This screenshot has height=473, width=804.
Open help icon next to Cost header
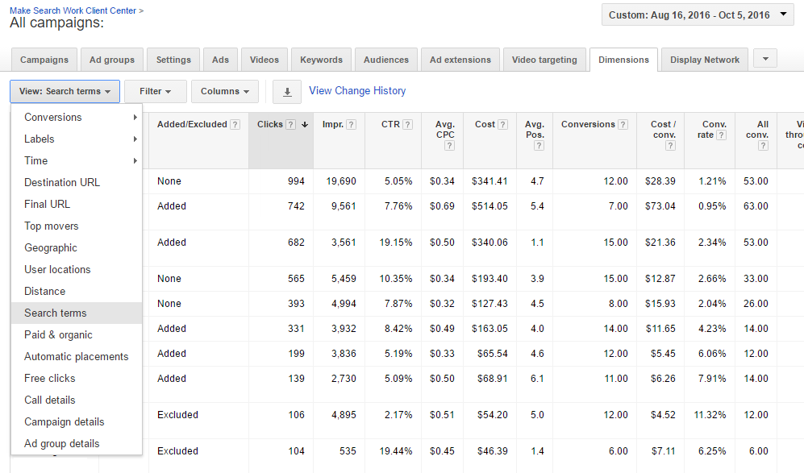(x=503, y=125)
